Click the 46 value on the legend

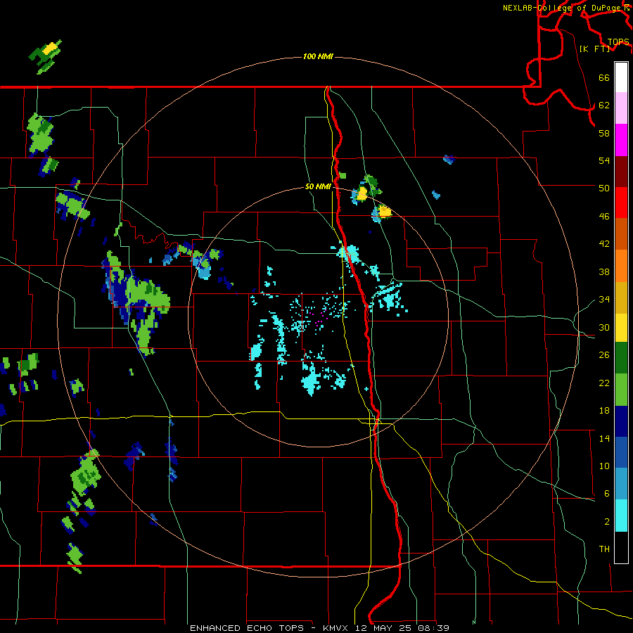tap(604, 216)
